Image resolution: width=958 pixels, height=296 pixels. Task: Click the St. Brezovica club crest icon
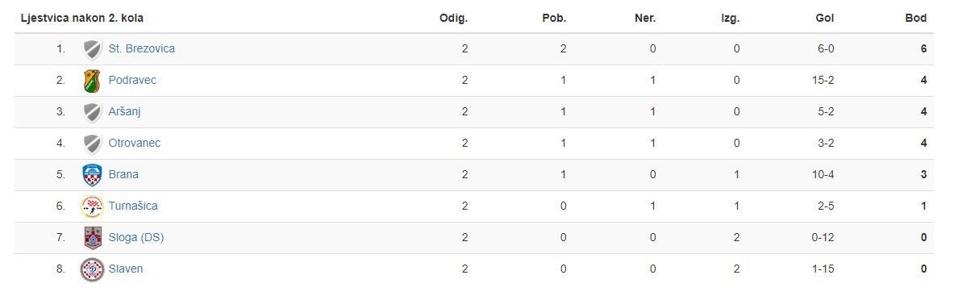click(x=92, y=49)
